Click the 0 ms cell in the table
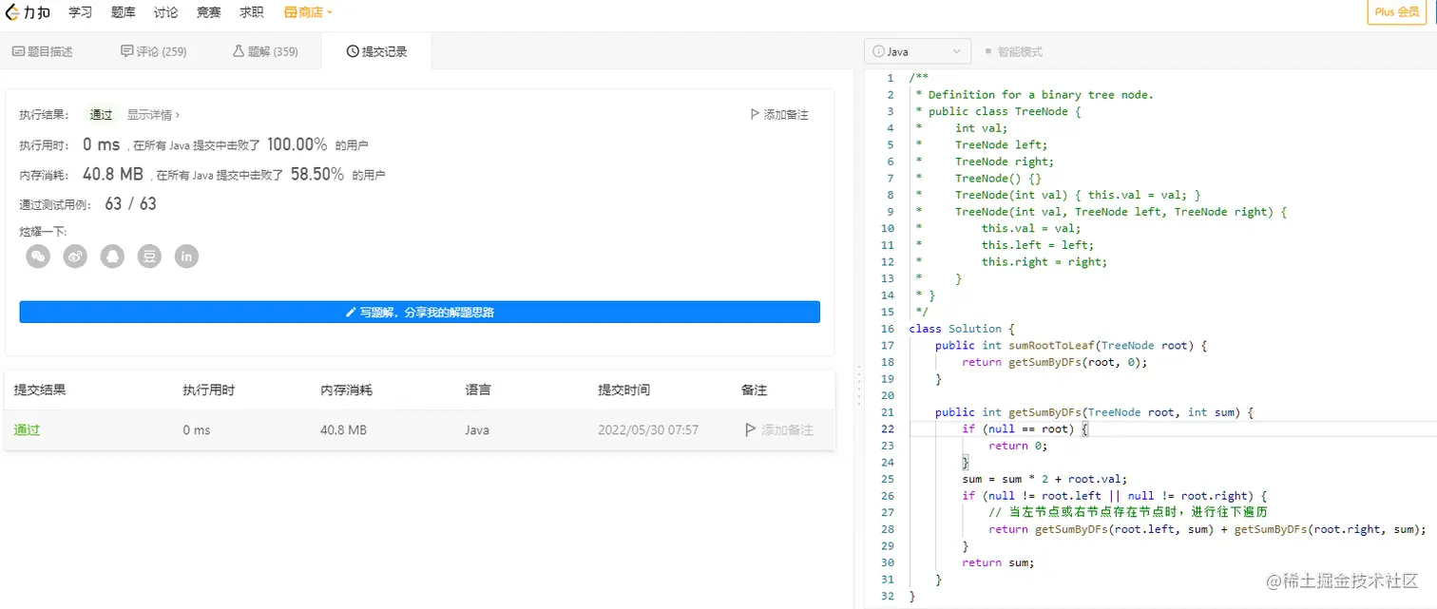The height and width of the screenshot is (609, 1437). click(x=197, y=429)
